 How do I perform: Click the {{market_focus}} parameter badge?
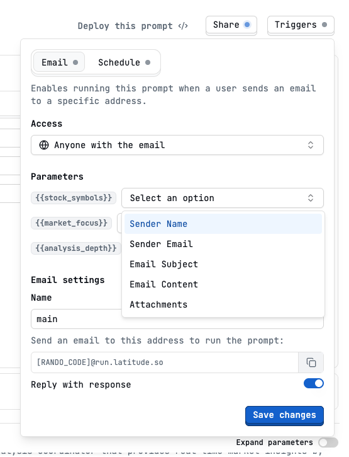pyautogui.click(x=71, y=223)
